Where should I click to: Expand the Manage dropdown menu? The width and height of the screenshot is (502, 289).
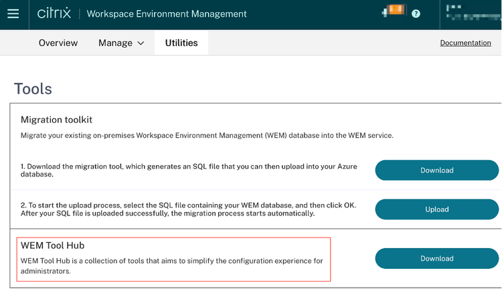tap(121, 43)
